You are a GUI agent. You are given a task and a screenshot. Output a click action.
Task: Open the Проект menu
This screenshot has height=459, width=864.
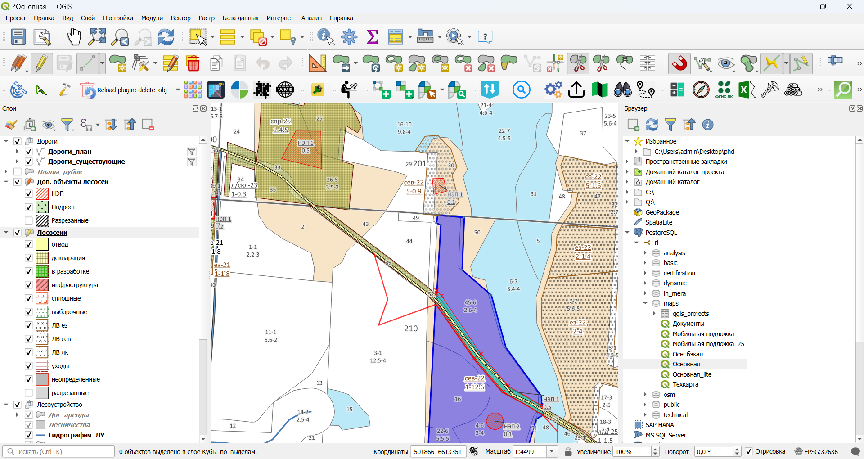click(x=16, y=18)
